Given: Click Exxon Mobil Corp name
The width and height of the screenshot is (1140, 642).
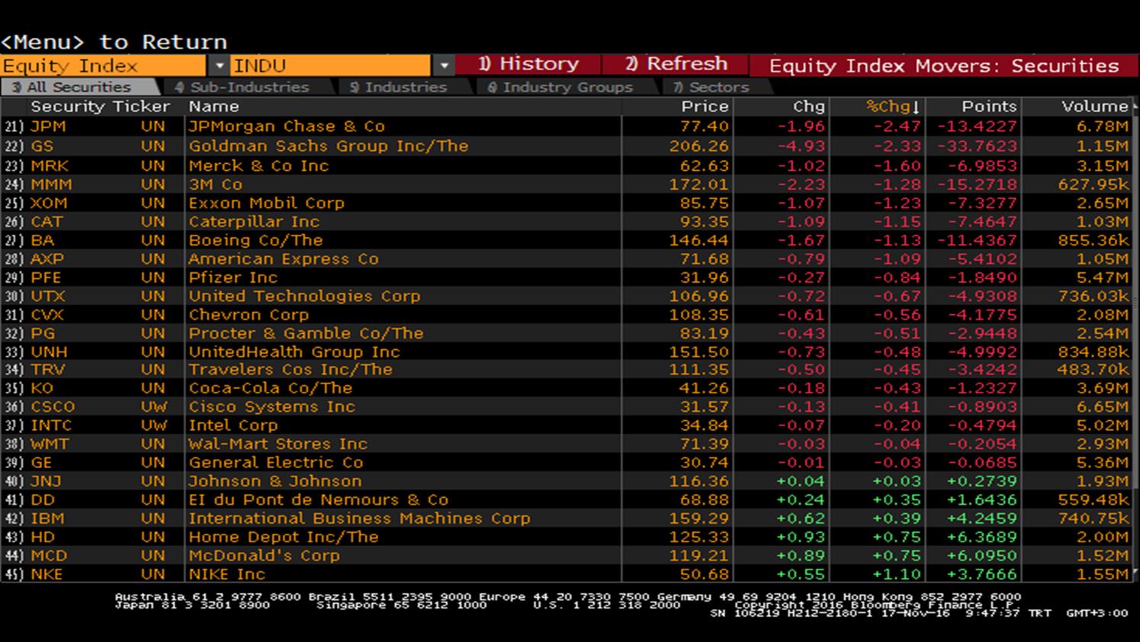Looking at the screenshot, I should pos(266,203).
